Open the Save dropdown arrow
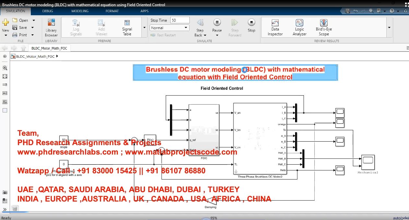 click(33, 28)
